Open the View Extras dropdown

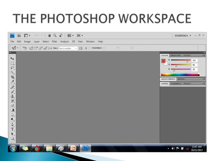27,35
